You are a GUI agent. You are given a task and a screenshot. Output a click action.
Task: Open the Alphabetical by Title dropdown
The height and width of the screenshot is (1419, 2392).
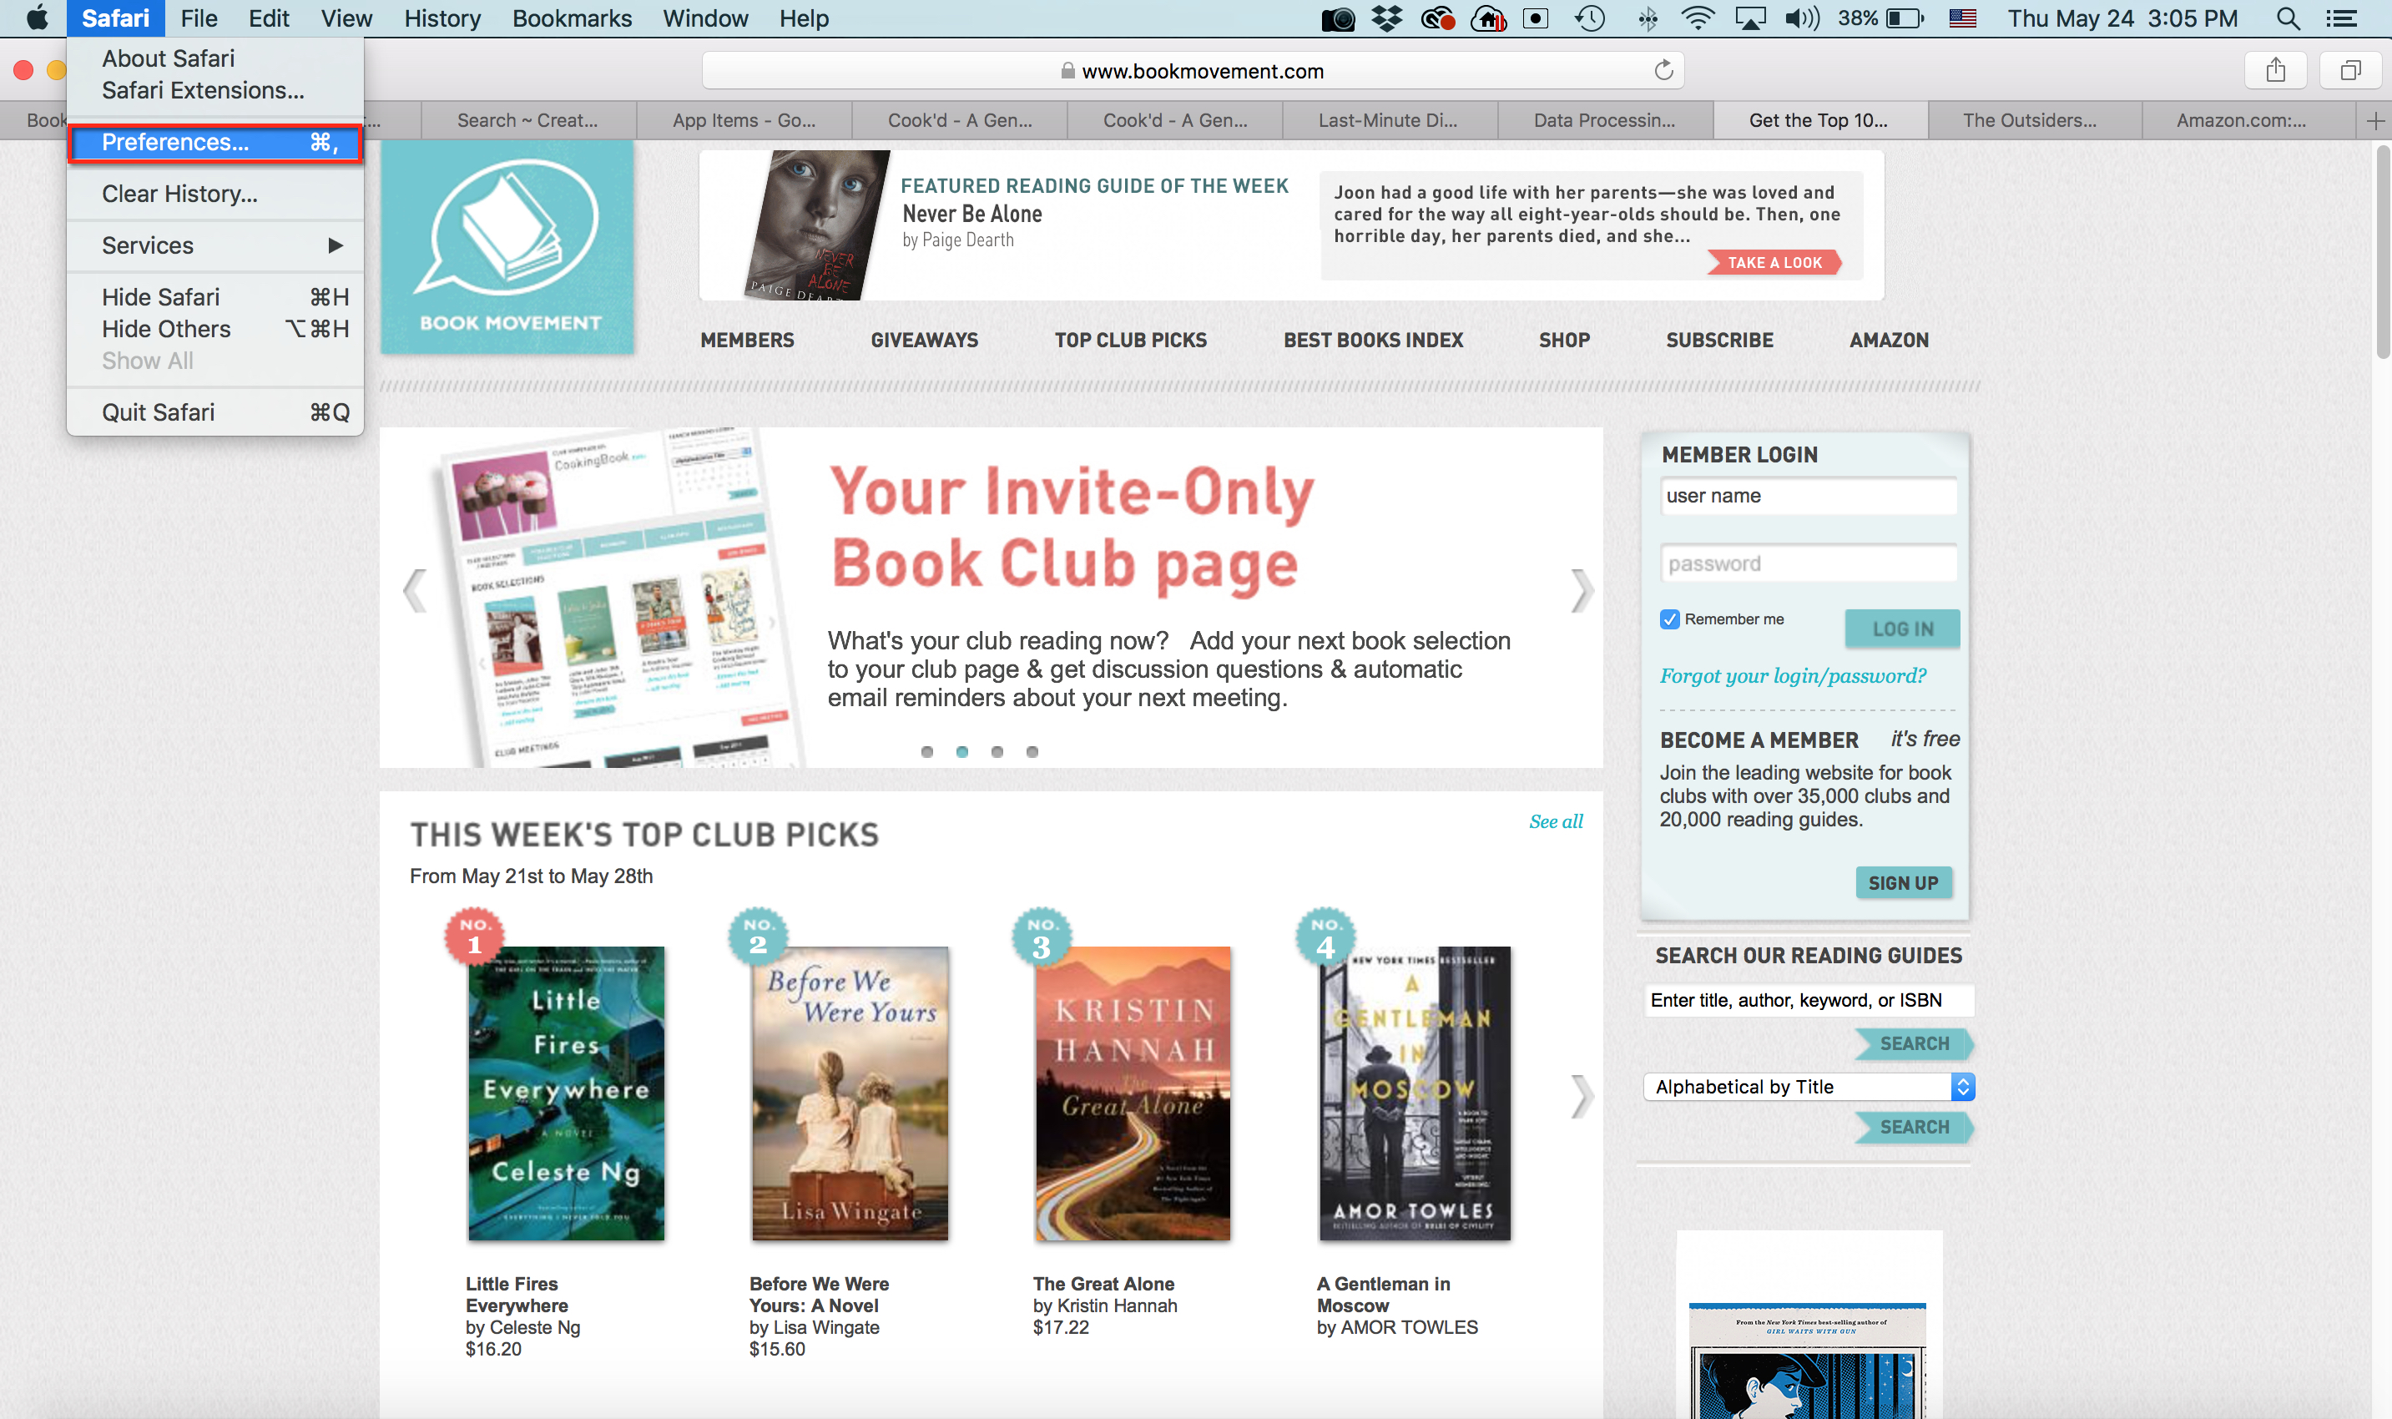[1808, 1086]
